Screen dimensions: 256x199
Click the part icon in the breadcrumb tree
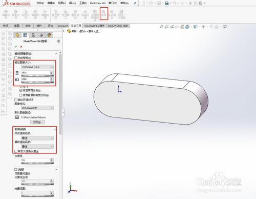pyautogui.click(x=69, y=31)
